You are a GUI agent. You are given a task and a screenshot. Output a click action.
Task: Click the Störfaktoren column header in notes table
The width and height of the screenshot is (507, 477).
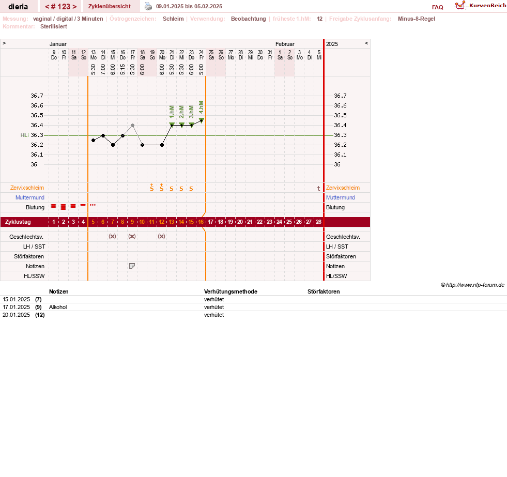[324, 291]
